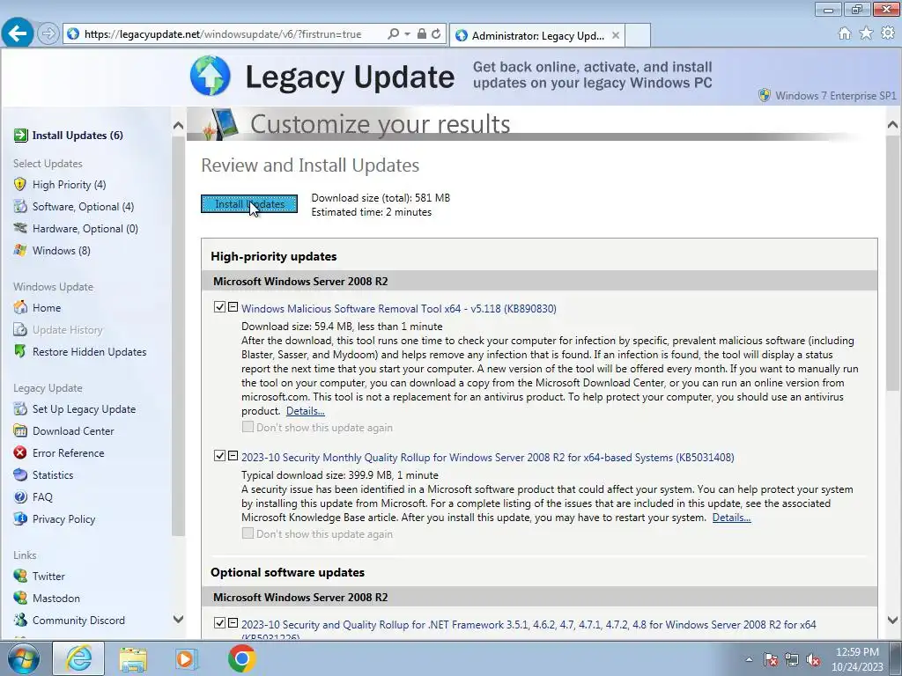
Task: Click the Windows flag icon in sidebar
Action: [20, 250]
